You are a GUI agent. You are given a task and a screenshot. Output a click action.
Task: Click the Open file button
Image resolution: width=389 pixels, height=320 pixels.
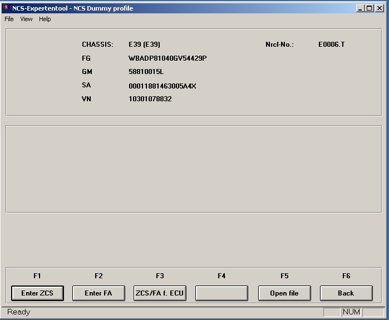point(284,293)
